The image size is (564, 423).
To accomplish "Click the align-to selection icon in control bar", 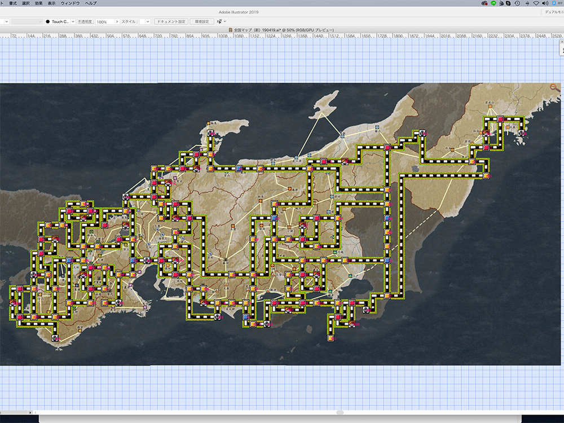I will pyautogui.click(x=221, y=21).
